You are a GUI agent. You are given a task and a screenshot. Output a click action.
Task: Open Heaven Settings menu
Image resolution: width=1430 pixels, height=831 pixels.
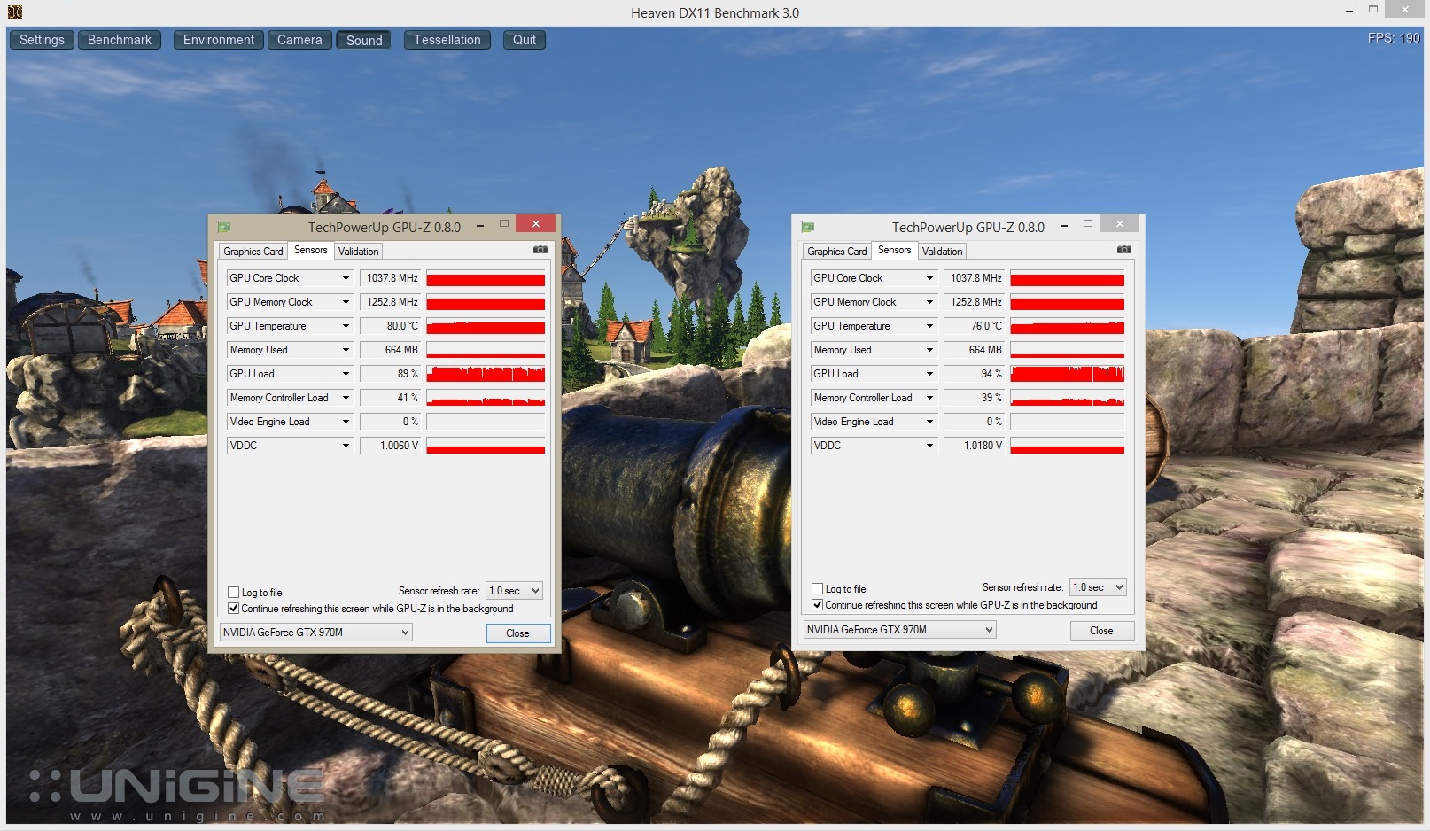(x=42, y=40)
